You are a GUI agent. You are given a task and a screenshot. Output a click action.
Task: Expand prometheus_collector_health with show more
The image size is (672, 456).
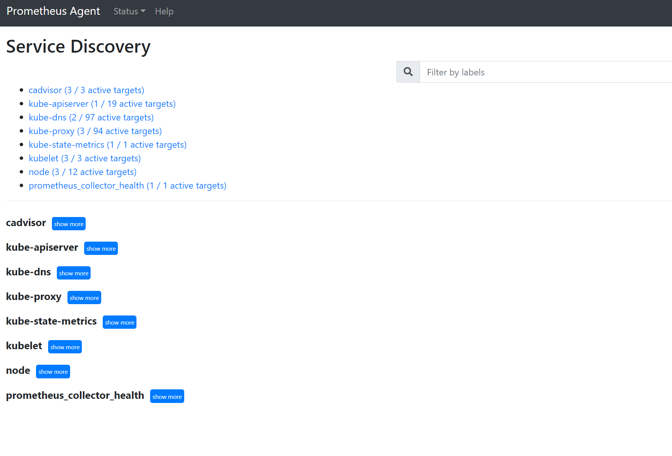[167, 397]
